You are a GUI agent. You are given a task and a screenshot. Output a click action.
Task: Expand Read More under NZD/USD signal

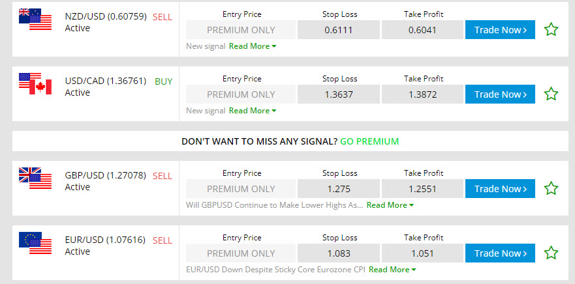pos(253,46)
